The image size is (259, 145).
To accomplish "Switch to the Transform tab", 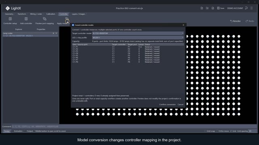I will (x=21, y=14).
